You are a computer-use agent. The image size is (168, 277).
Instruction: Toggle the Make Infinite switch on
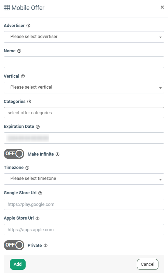[x=14, y=154]
